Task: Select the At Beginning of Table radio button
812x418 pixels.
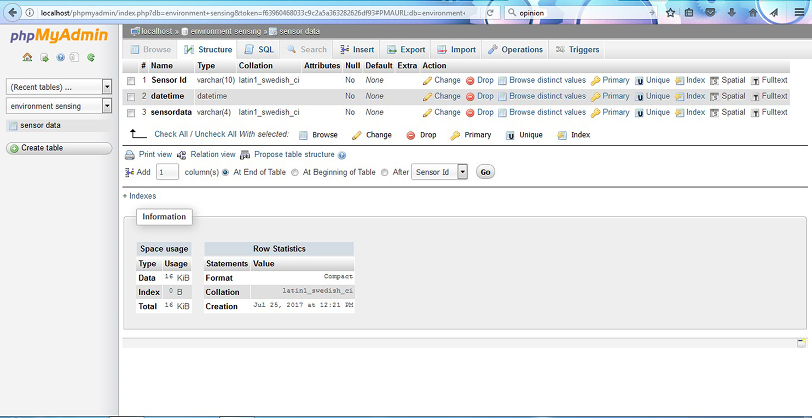Action: (x=295, y=172)
